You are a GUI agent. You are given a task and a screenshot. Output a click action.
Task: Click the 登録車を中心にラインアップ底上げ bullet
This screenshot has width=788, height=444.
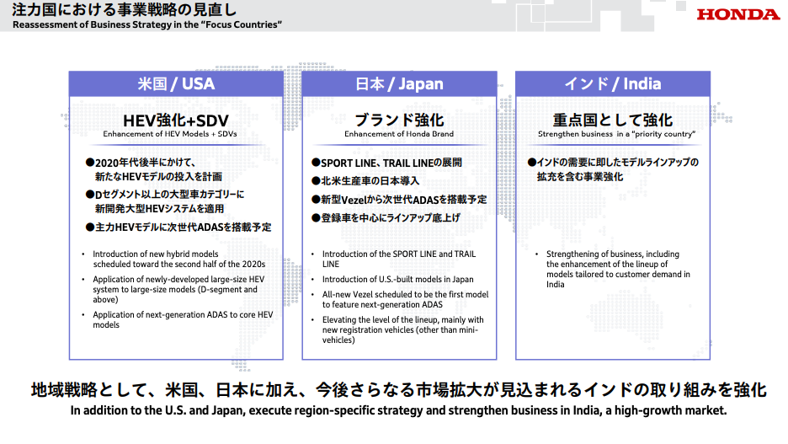coord(386,218)
